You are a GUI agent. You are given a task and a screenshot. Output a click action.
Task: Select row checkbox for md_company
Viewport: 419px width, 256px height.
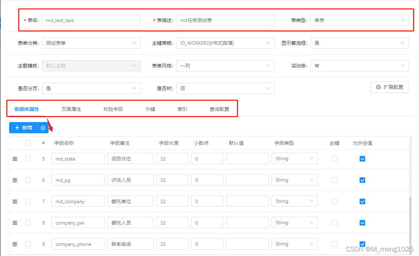[x=28, y=201]
